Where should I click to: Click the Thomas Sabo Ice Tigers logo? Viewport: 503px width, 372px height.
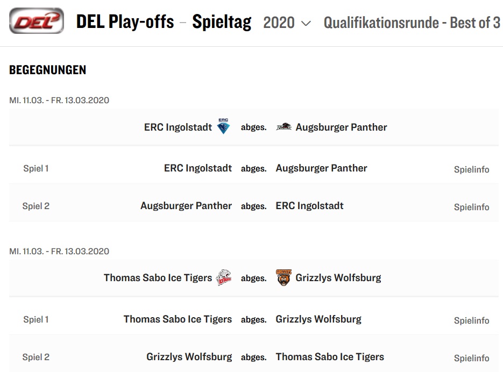pyautogui.click(x=224, y=277)
